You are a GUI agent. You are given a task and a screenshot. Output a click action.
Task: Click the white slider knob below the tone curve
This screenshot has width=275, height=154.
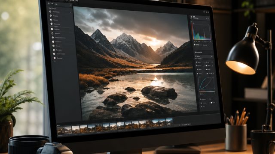[211, 103]
